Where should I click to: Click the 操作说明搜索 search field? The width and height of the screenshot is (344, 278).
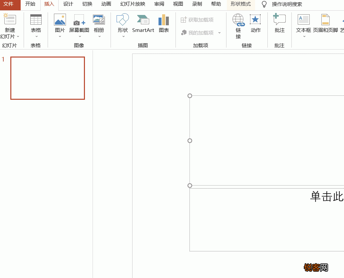pos(287,4)
